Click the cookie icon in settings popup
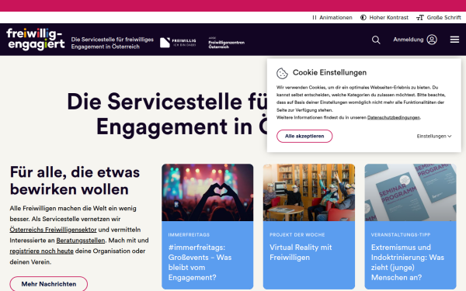Image resolution: width=466 pixels, height=291 pixels. (x=282, y=73)
